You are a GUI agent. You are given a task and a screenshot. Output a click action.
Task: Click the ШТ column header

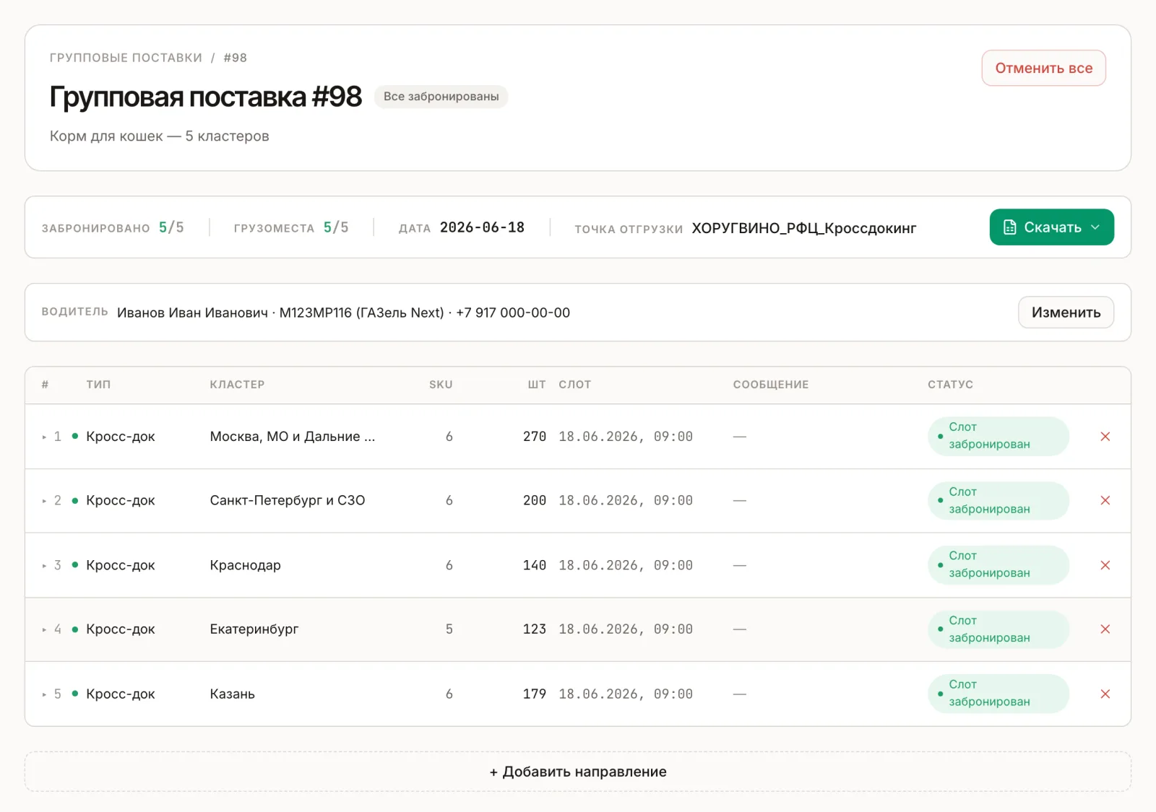tap(537, 385)
